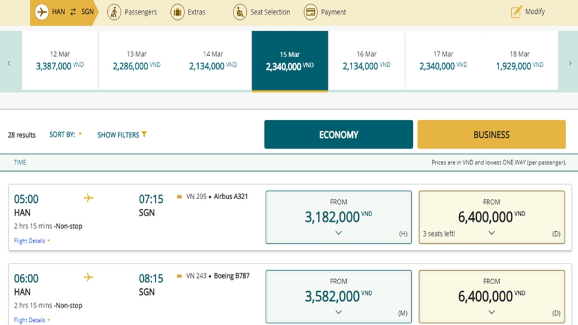Screen dimensions: 578x325
Task: Expand business fare for the 05:00 flight
Action: 491,233
